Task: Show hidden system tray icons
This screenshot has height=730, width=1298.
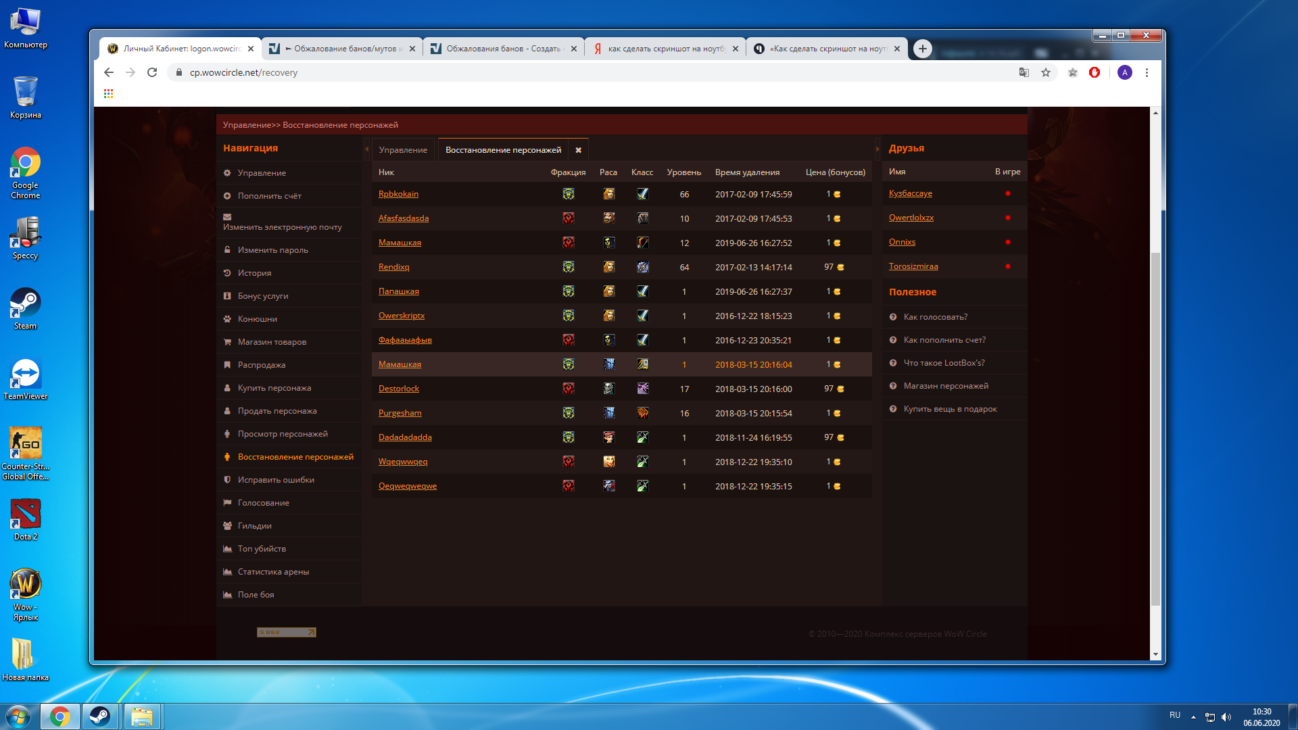Action: tap(1193, 716)
